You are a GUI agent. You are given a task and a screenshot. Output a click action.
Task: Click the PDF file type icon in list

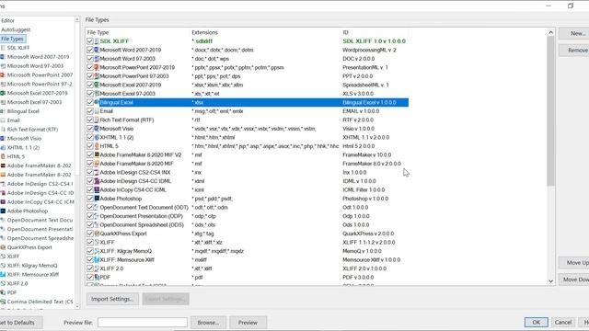(x=97, y=278)
